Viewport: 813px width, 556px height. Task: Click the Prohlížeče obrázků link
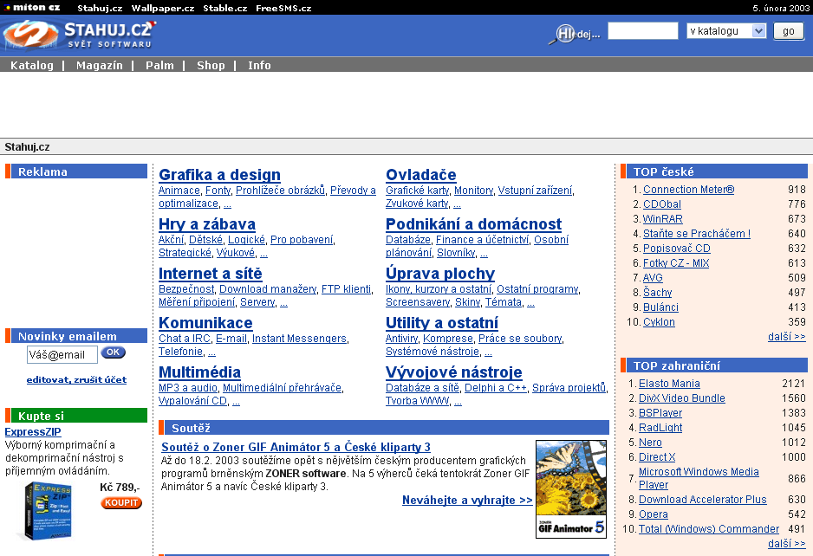pyautogui.click(x=281, y=191)
